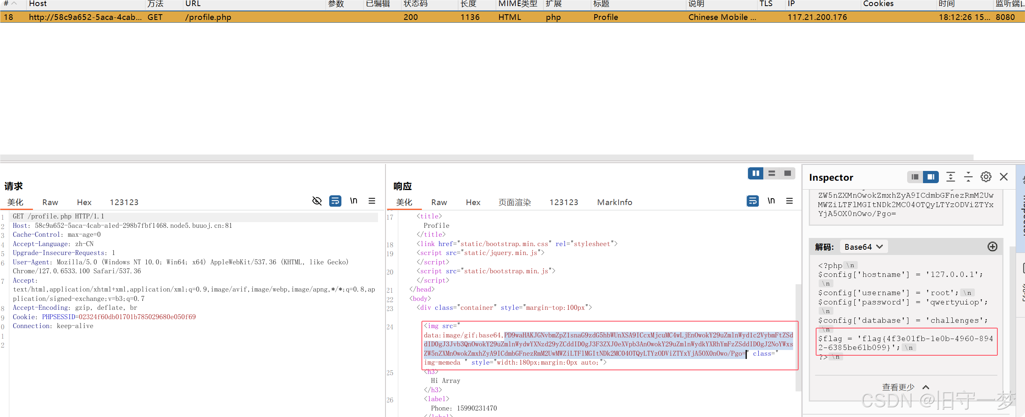
Task: Open request 美化 tab
Action: click(x=15, y=202)
